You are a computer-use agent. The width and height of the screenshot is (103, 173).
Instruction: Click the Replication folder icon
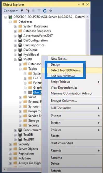click(15, 153)
